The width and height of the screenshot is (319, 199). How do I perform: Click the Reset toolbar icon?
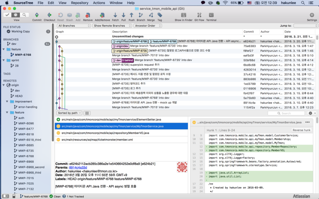tap(61, 15)
